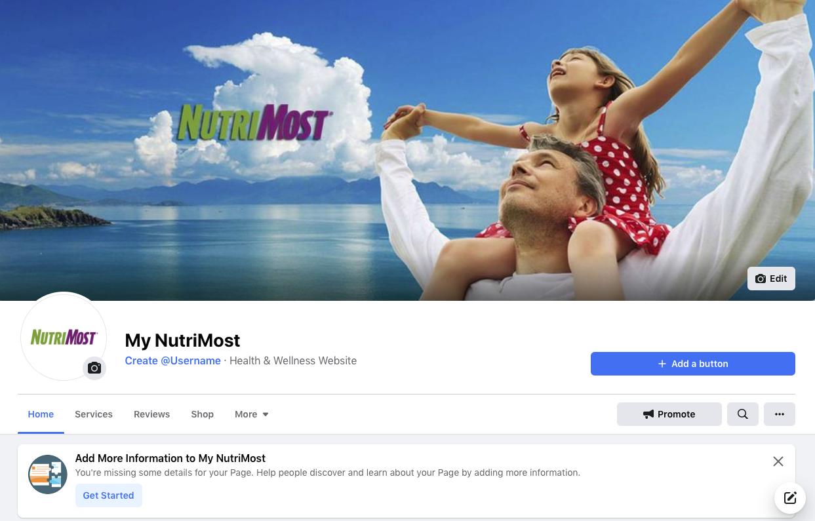The image size is (815, 521).
Task: Click the camera icon in cover Edit button
Action: click(761, 279)
